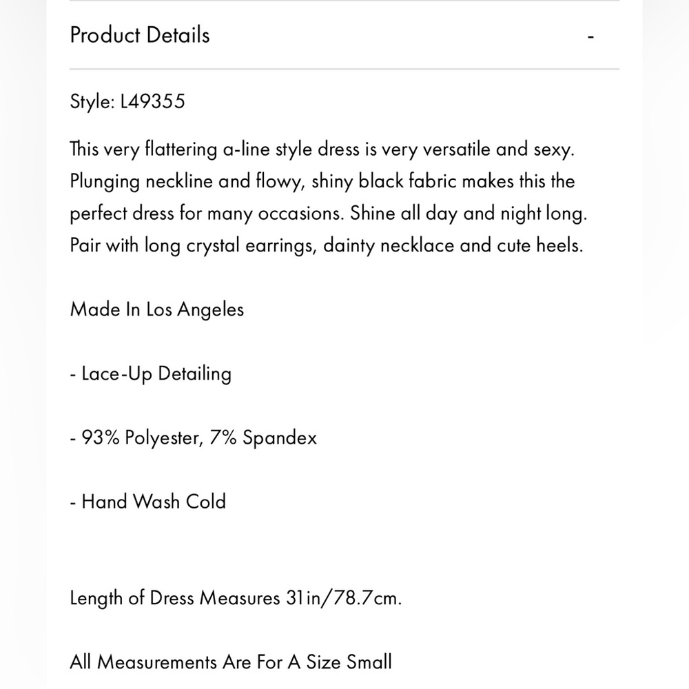Click the 'Pair with long crystal earrings' line

(x=327, y=246)
